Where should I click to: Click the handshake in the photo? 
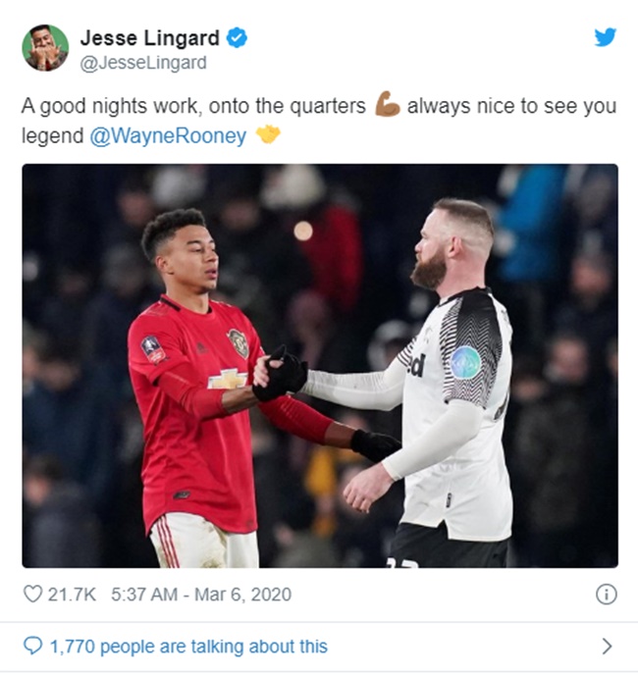280,373
